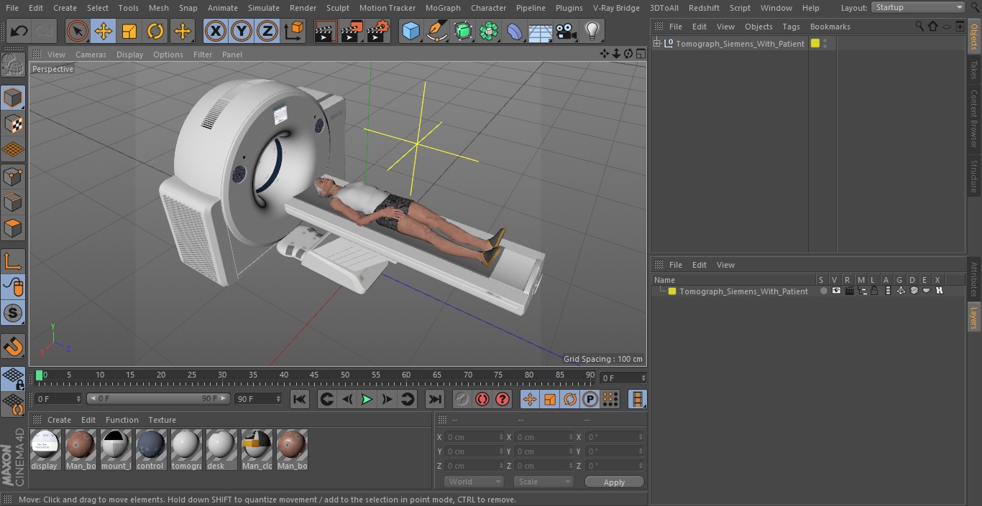Screen dimensions: 982x506
Task: Switch to Points mode
Action: [x=13, y=177]
